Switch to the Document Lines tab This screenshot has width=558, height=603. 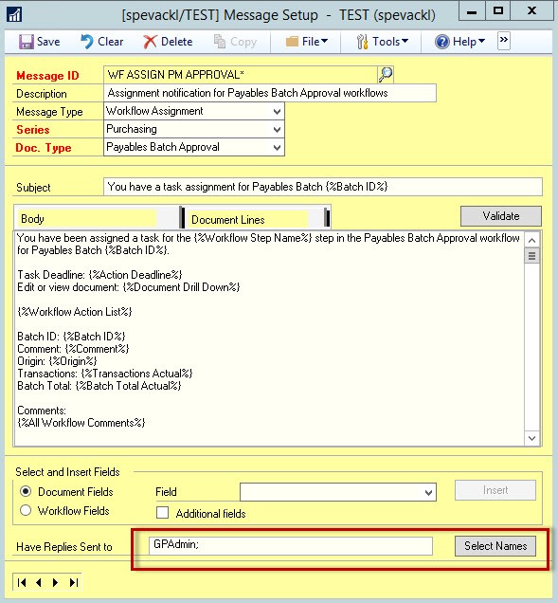click(255, 219)
